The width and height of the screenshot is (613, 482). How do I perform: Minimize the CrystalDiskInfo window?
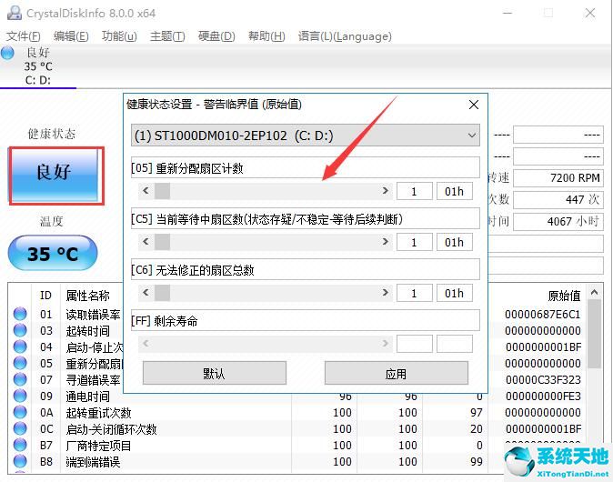pos(507,13)
